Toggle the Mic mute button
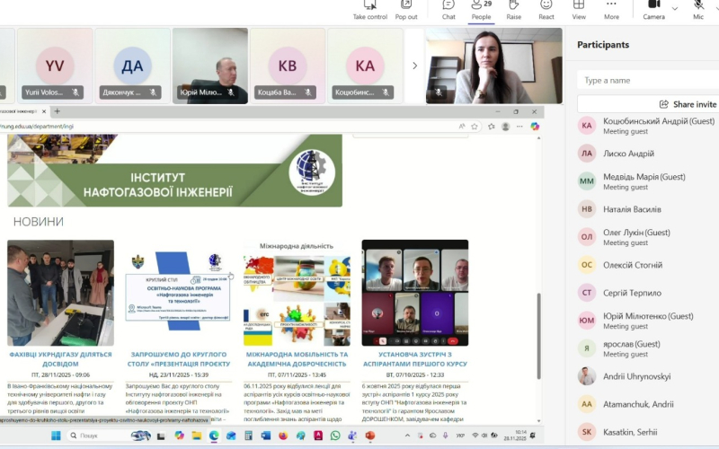The height and width of the screenshot is (449, 719). pos(698,9)
